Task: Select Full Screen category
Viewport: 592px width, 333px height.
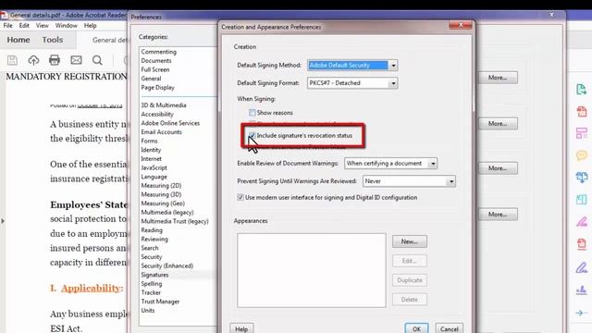Action: [155, 69]
